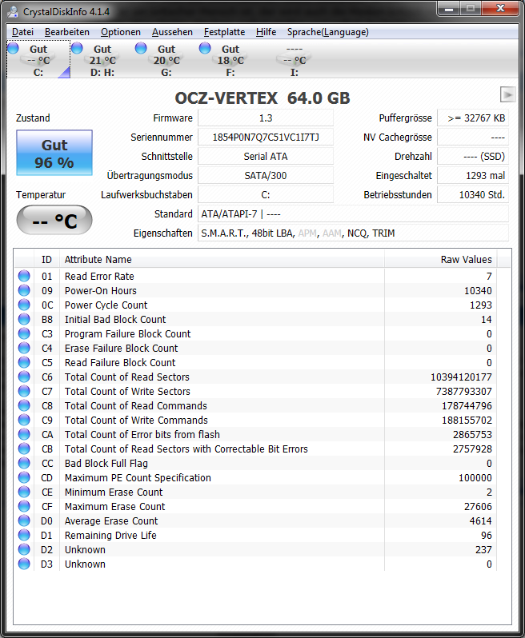The image size is (525, 638).
Task: Click the status icon for Program Failure Block Count
Action: click(x=24, y=333)
